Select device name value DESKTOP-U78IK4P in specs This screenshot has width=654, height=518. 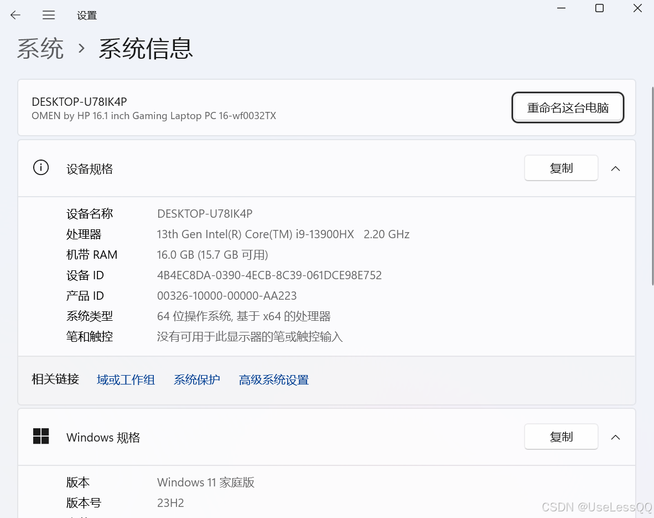point(205,214)
